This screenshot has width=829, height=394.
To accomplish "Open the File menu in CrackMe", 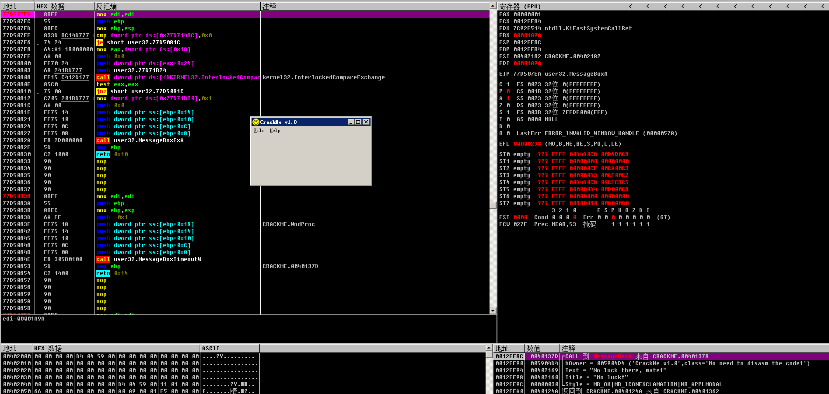I will coord(259,131).
